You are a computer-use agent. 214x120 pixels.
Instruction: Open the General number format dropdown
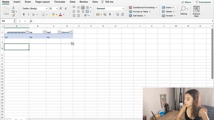click(x=123, y=9)
